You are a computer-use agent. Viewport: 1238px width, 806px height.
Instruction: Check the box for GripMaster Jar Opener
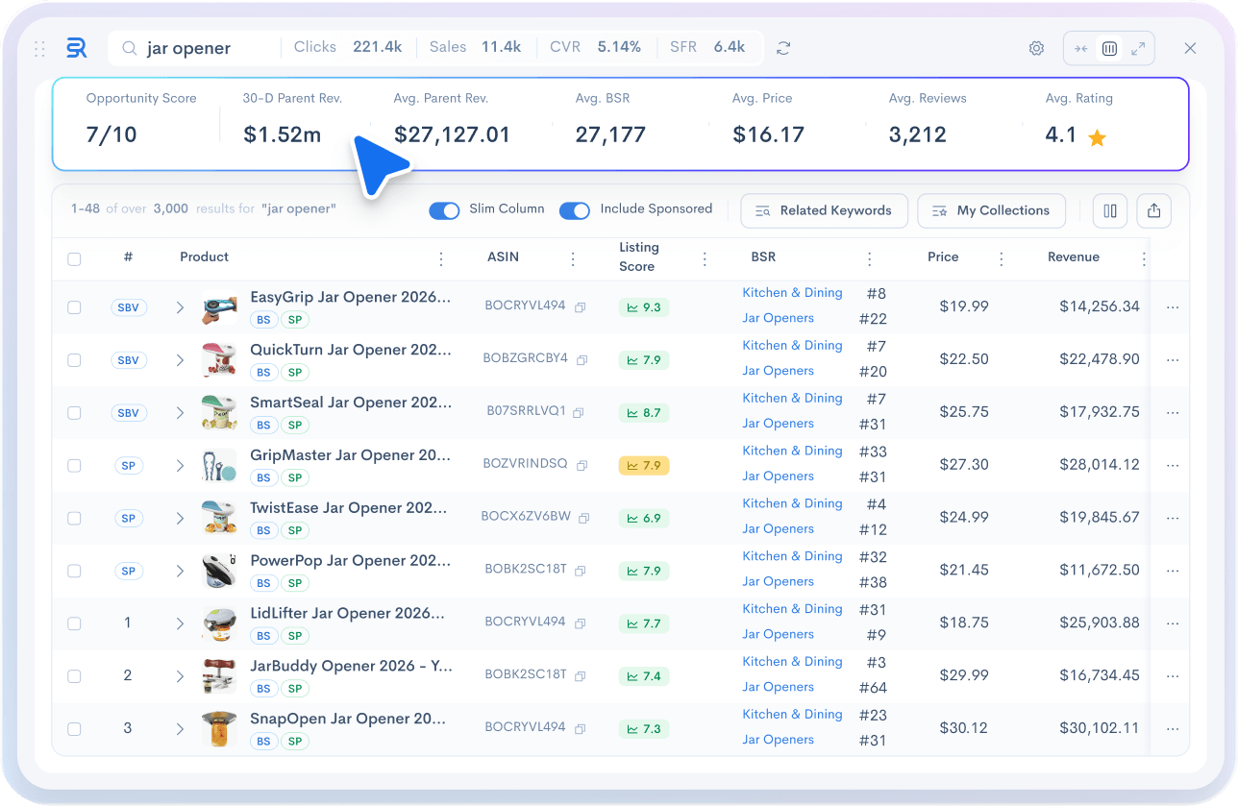(x=74, y=466)
